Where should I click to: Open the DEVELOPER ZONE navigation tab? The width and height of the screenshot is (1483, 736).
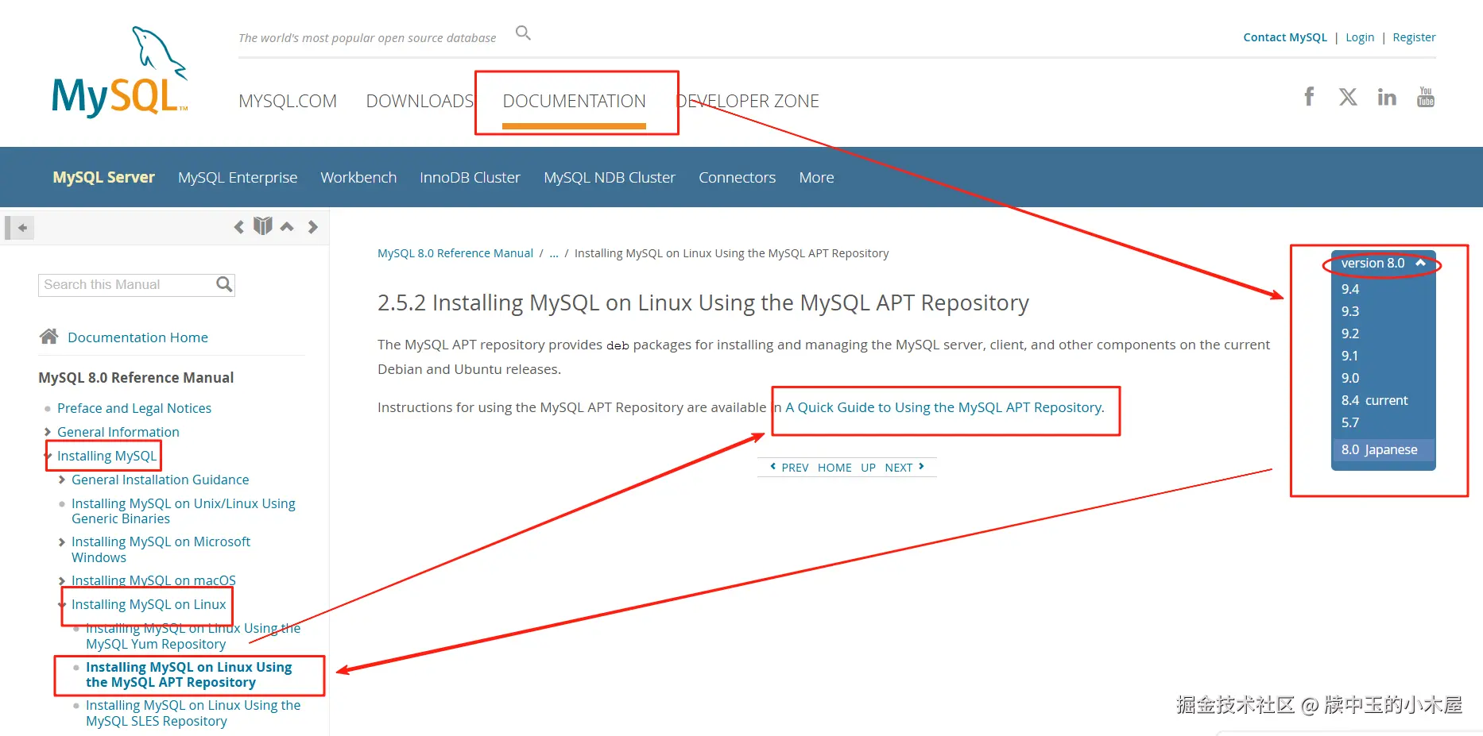pos(747,101)
